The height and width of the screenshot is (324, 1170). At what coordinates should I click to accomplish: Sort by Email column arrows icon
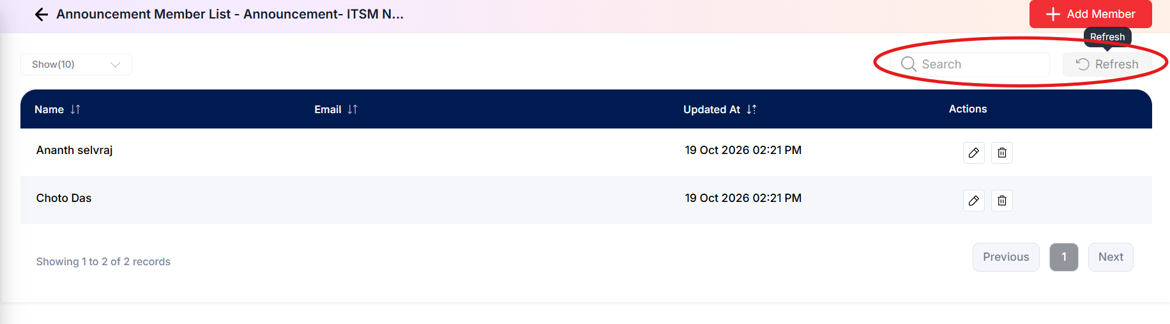point(353,109)
